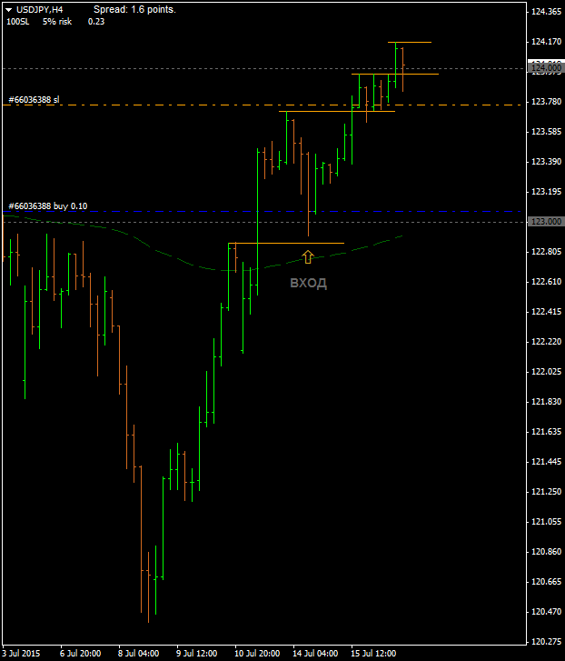Click the 120.275 price scale label
This screenshot has width=565, height=661.
(x=546, y=642)
